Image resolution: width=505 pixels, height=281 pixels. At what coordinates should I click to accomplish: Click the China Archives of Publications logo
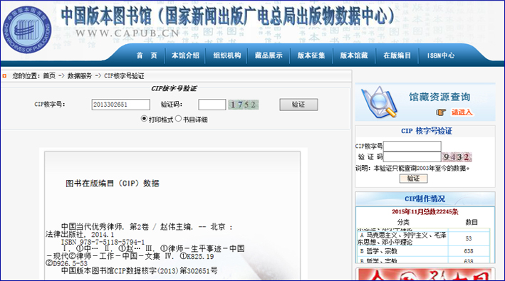(x=27, y=30)
